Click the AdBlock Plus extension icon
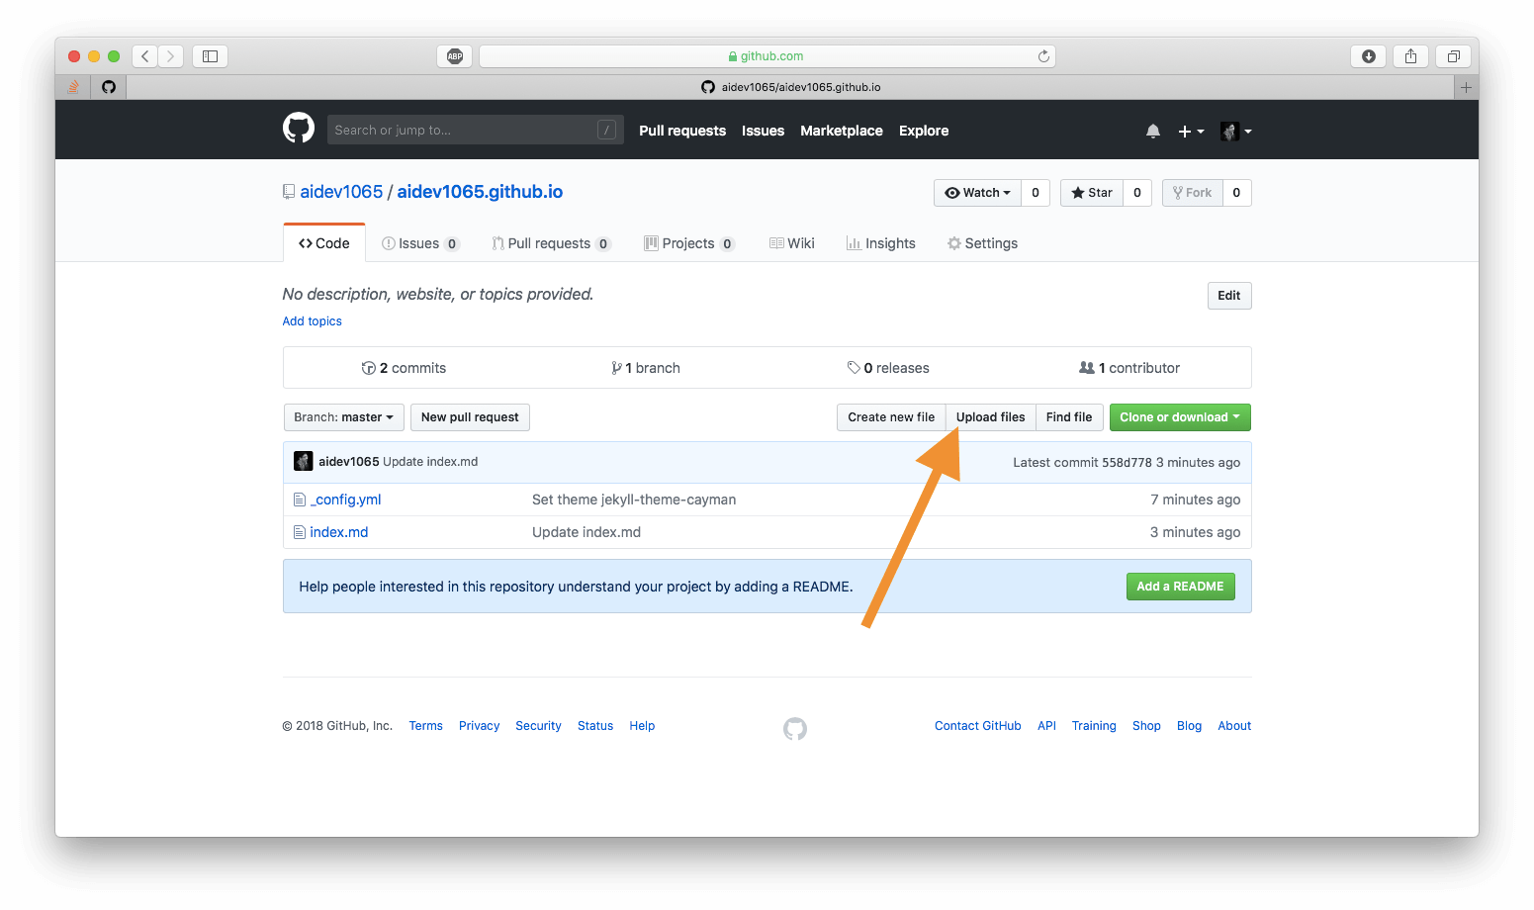The image size is (1534, 910). 454,56
